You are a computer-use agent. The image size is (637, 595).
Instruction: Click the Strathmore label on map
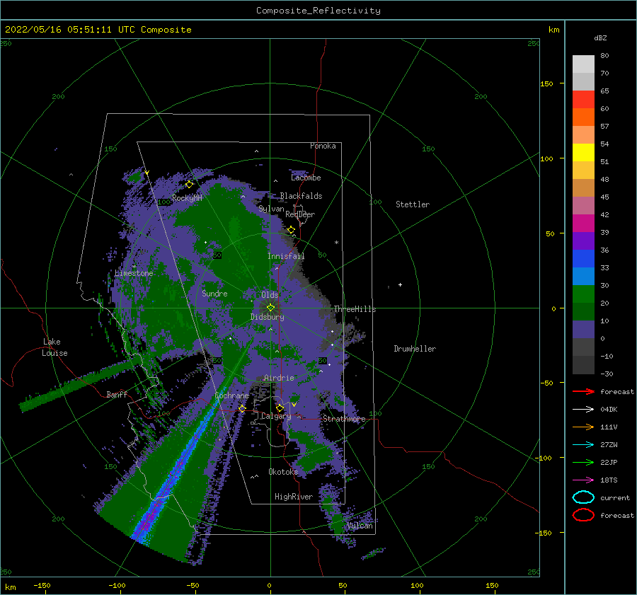pyautogui.click(x=344, y=419)
